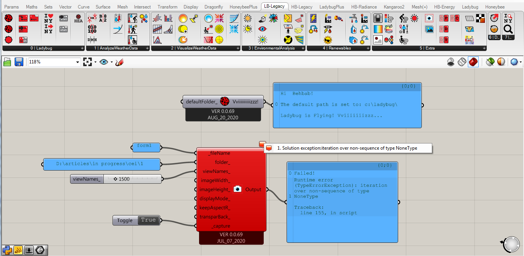Open the Honeybee tab
This screenshot has height=256, width=524.
tap(495, 7)
